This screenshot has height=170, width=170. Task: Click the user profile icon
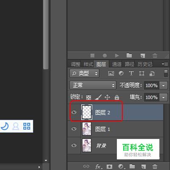(16, 126)
